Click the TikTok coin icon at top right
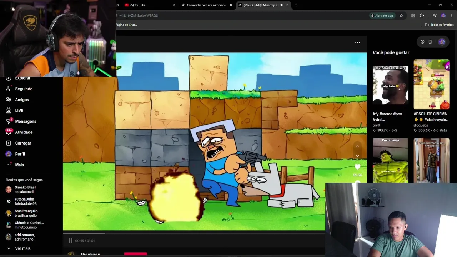457x257 pixels. 422,42
